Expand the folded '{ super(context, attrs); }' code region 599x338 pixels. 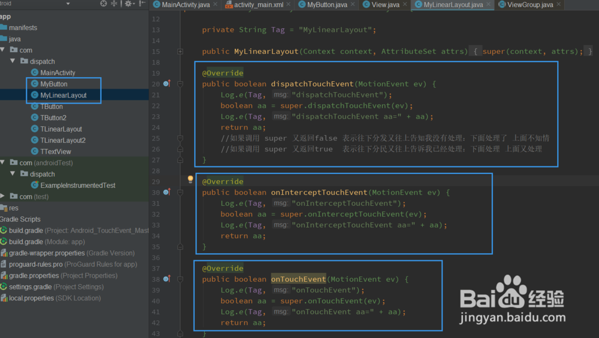tap(531, 51)
